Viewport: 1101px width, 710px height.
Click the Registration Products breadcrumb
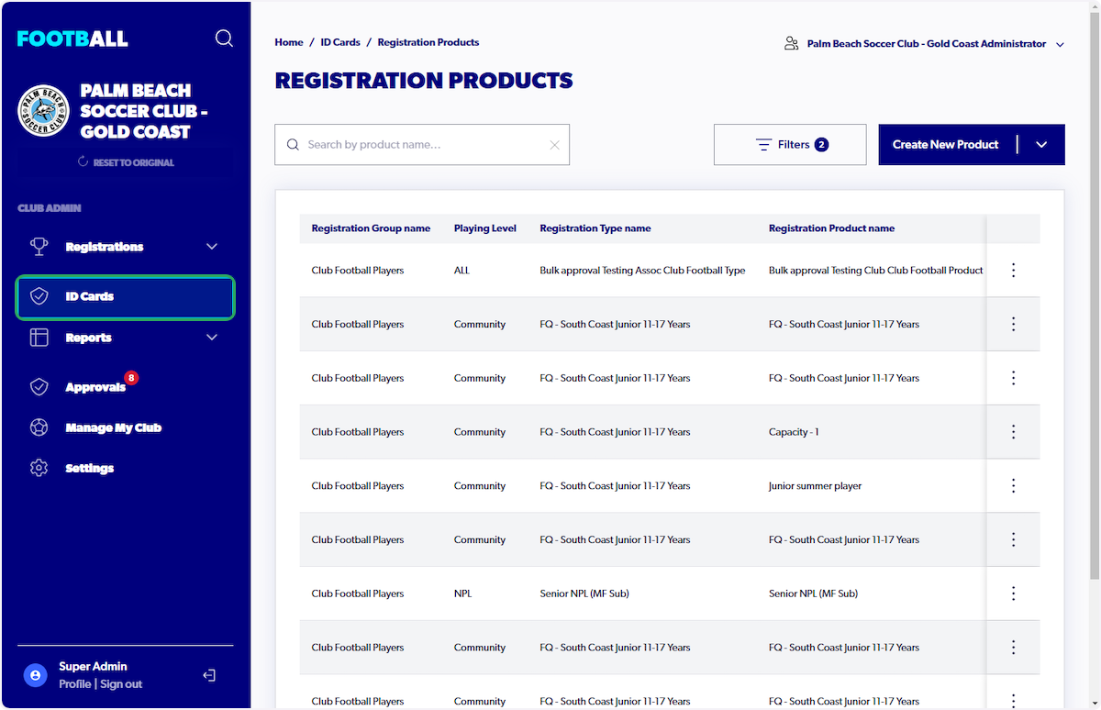(x=428, y=42)
